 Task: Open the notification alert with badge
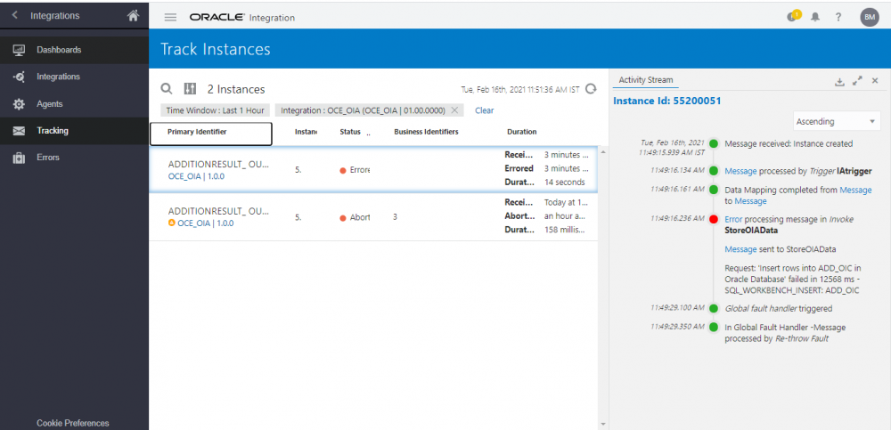pos(793,16)
